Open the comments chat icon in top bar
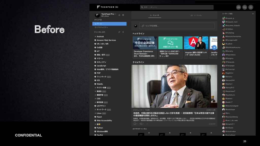 (245, 7)
